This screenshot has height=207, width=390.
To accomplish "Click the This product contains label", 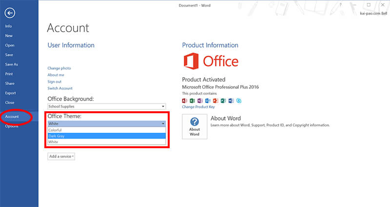I will [199, 93].
